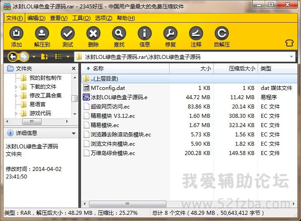
Task: Expand the 修改工具合集 tree node
Action: 16,96
